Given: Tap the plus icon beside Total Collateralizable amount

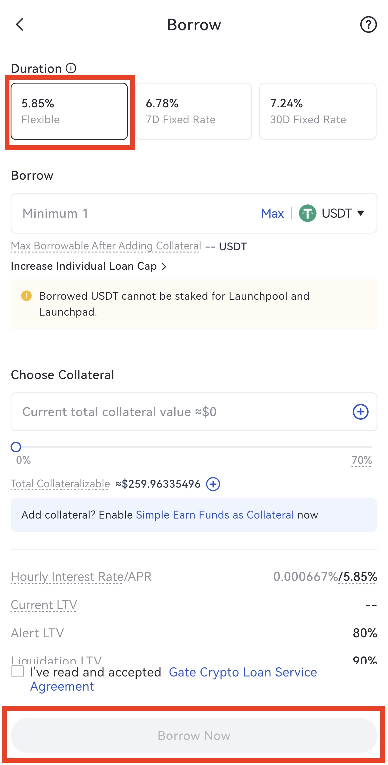Looking at the screenshot, I should [x=213, y=484].
